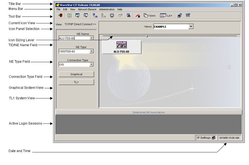The image size is (249, 165).
Task: Click the TL1 button
Action: [76, 82]
